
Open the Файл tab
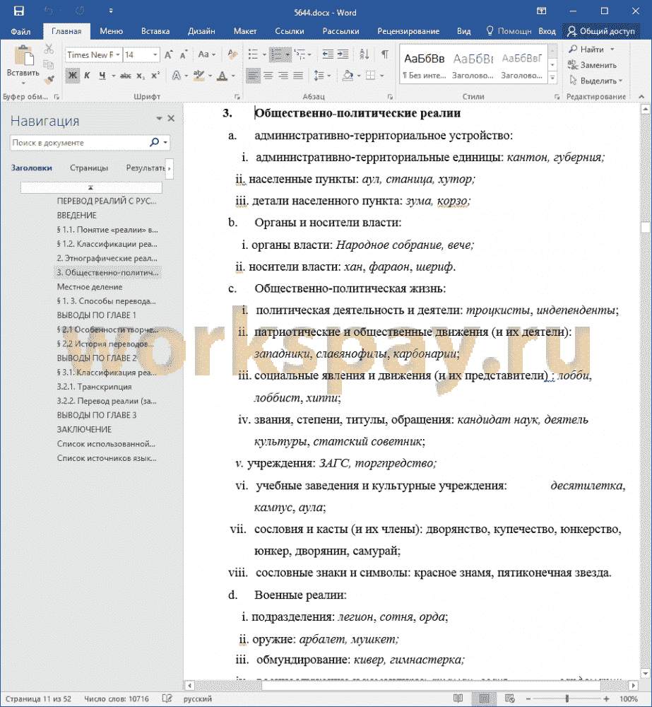pyautogui.click(x=20, y=31)
